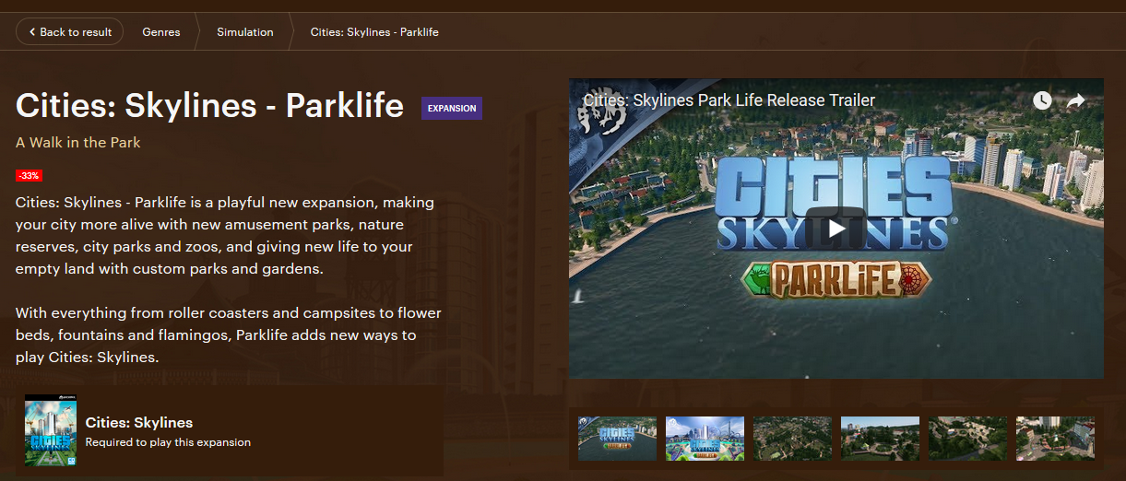
Task: Go back to result
Action: pyautogui.click(x=70, y=32)
